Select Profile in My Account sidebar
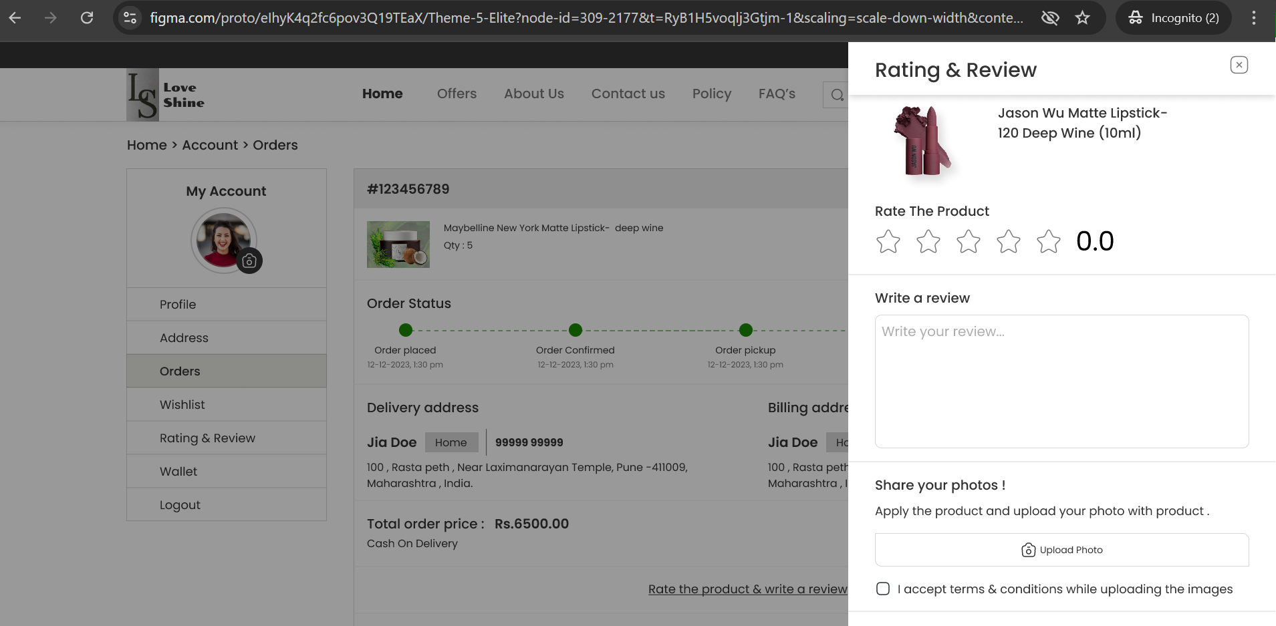The height and width of the screenshot is (626, 1276). (x=227, y=305)
